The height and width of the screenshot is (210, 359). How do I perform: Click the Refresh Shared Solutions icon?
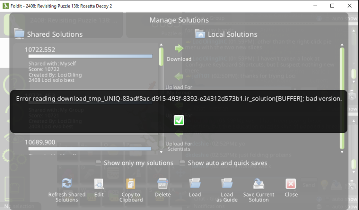click(x=67, y=183)
